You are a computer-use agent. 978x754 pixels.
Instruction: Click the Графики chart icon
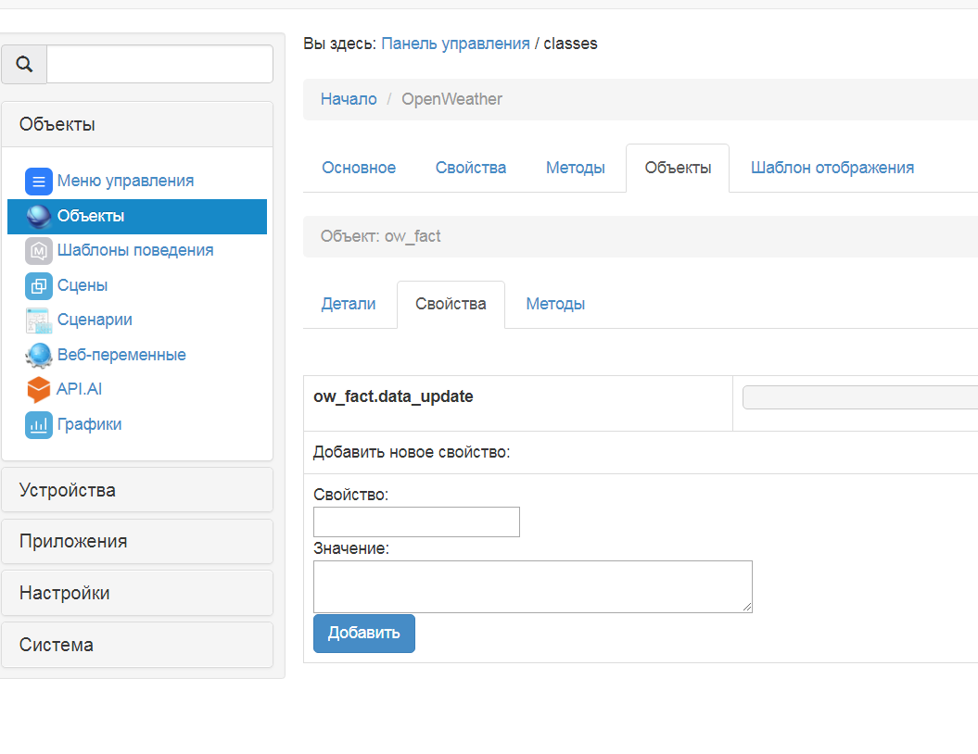pos(39,424)
